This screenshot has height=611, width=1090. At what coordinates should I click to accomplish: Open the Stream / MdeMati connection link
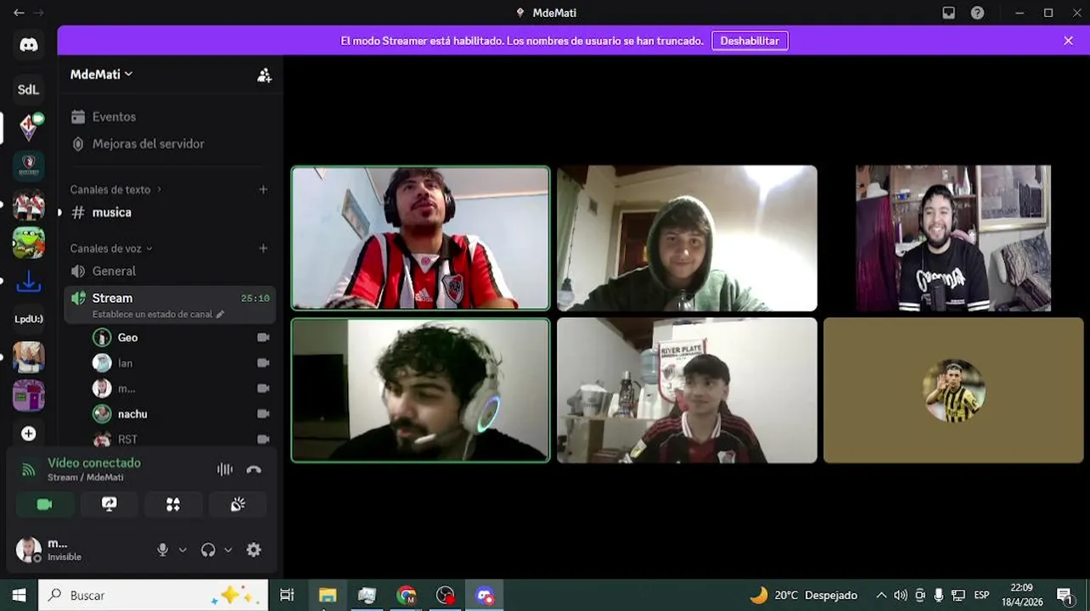point(85,478)
